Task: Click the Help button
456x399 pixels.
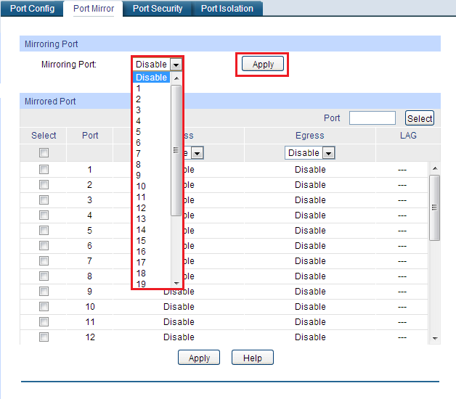Action: (253, 358)
